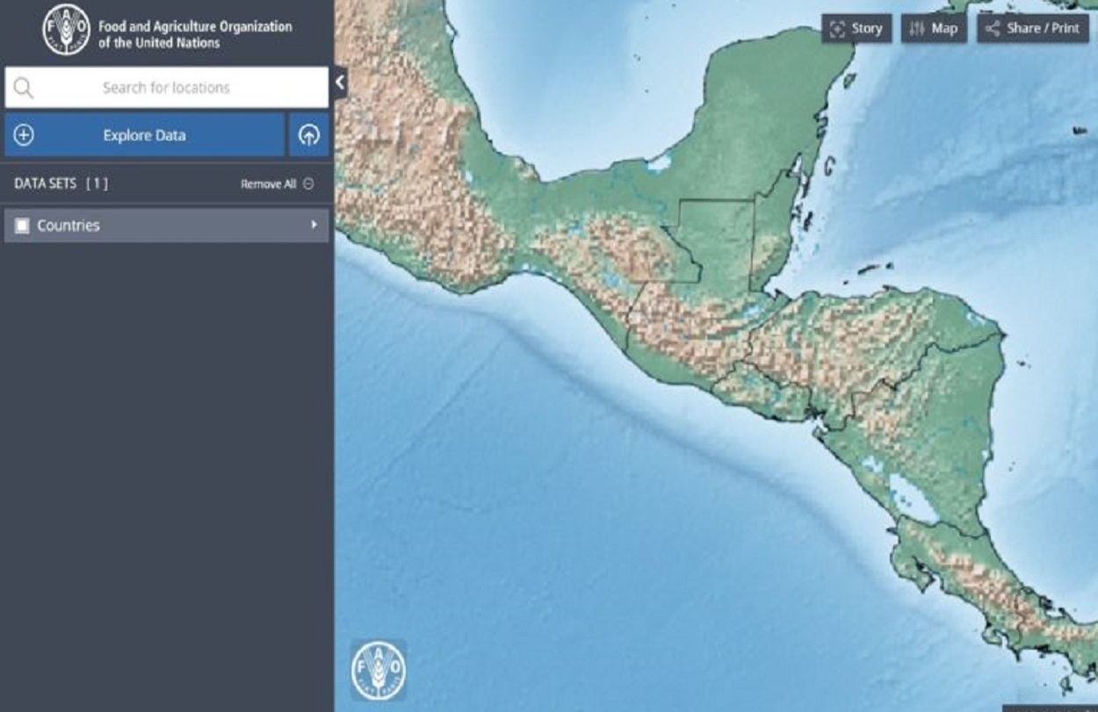Click the upload data icon button
Image resolution: width=1098 pixels, height=712 pixels.
click(x=308, y=135)
